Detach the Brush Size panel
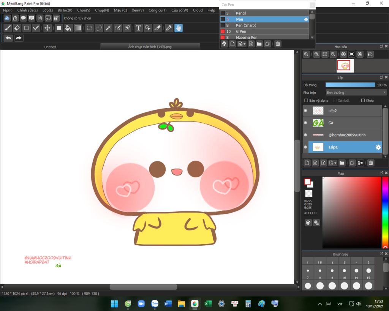 click(x=381, y=254)
